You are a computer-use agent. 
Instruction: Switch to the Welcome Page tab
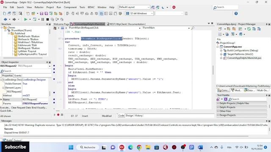coord(61,24)
